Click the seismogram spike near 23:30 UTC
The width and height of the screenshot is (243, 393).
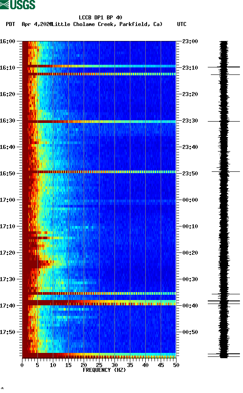click(224, 121)
